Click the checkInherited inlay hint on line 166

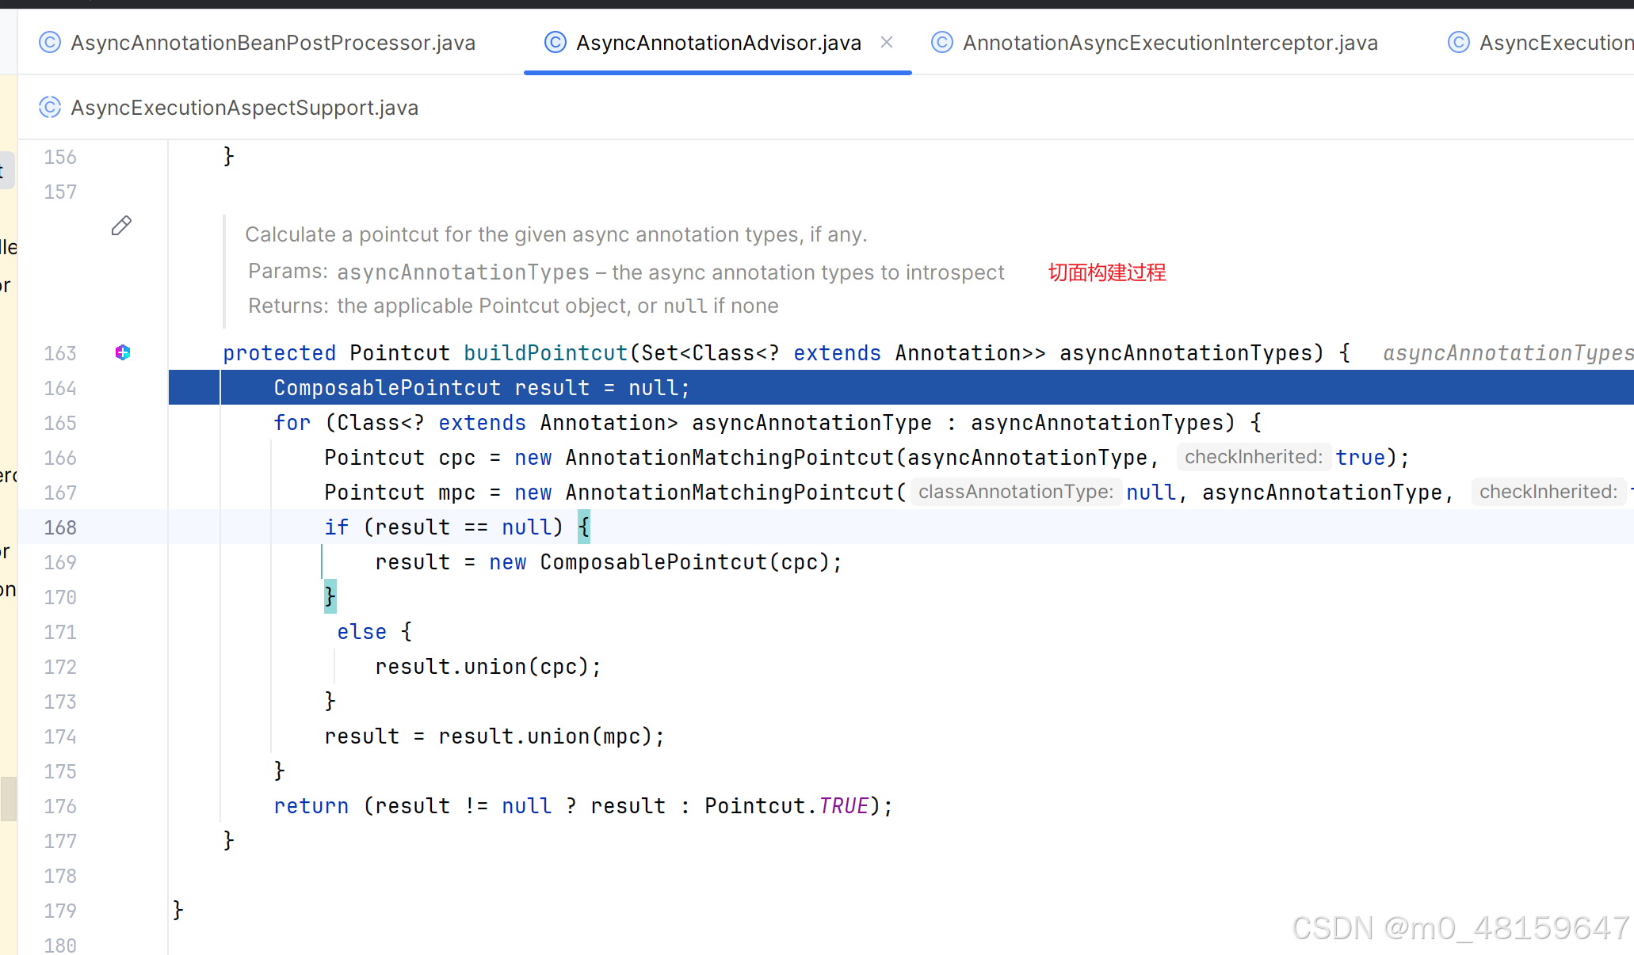pos(1253,457)
